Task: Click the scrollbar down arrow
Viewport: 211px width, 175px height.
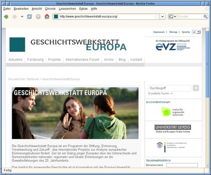Action: (x=207, y=166)
